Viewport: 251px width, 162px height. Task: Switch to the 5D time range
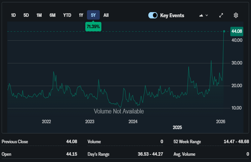[26, 15]
